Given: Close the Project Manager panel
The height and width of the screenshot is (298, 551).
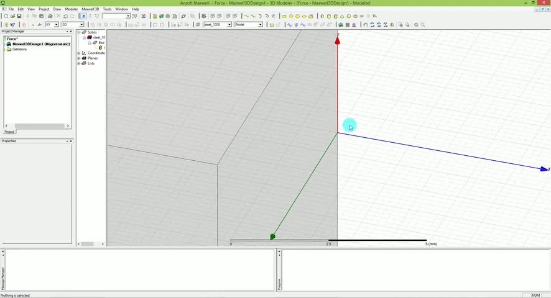Looking at the screenshot, I should point(71,32).
